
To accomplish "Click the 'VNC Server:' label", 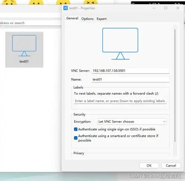I will [x=80, y=71].
